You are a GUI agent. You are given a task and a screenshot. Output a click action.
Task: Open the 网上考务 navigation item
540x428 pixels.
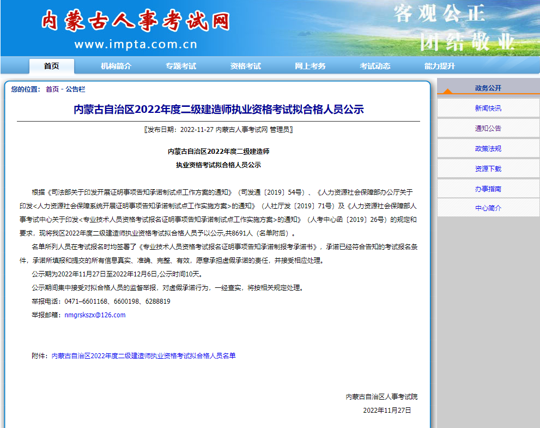[310, 66]
